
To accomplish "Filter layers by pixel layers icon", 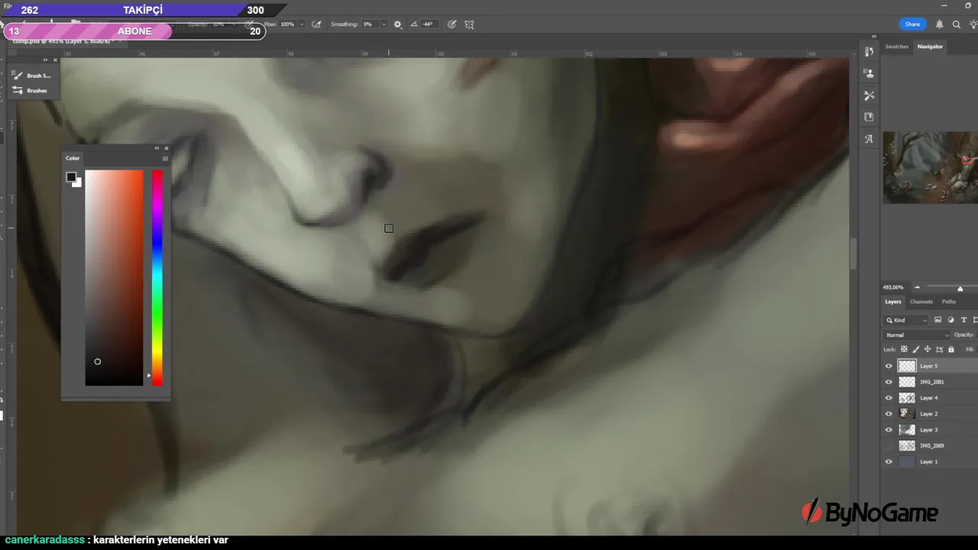I will (x=938, y=320).
